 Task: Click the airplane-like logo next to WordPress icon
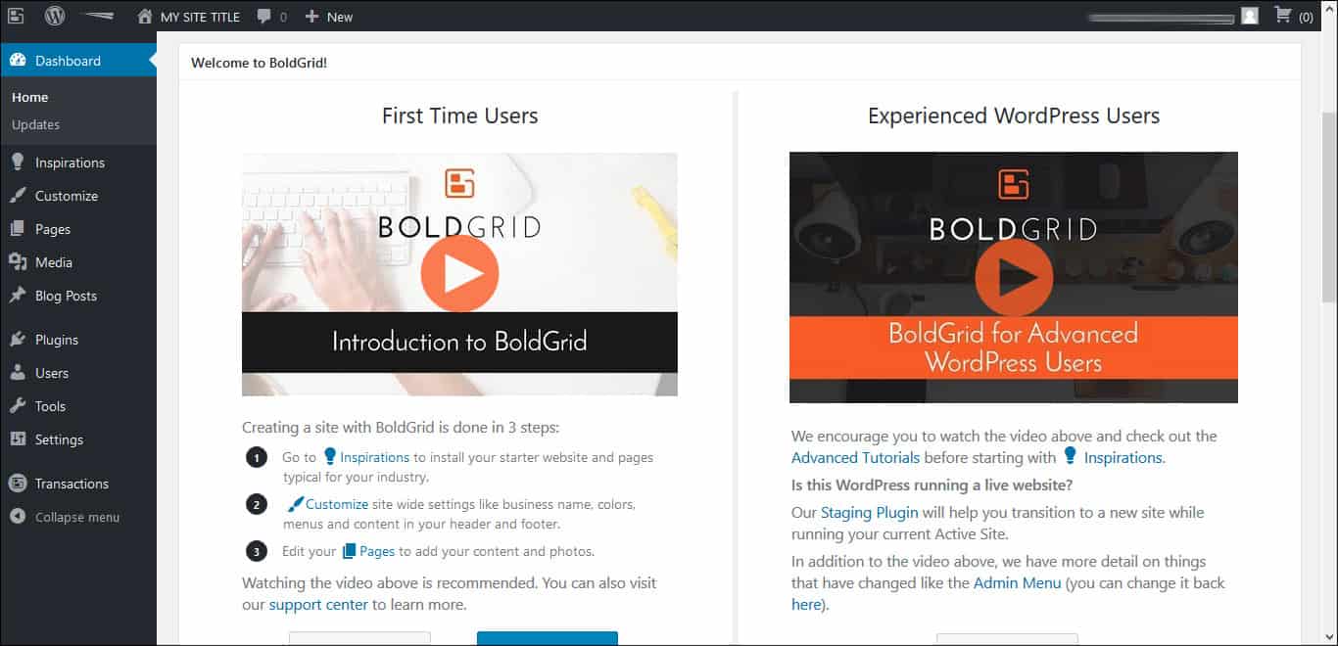tap(99, 17)
